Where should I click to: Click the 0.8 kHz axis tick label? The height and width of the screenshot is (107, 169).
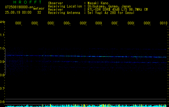(x=2, y=75)
